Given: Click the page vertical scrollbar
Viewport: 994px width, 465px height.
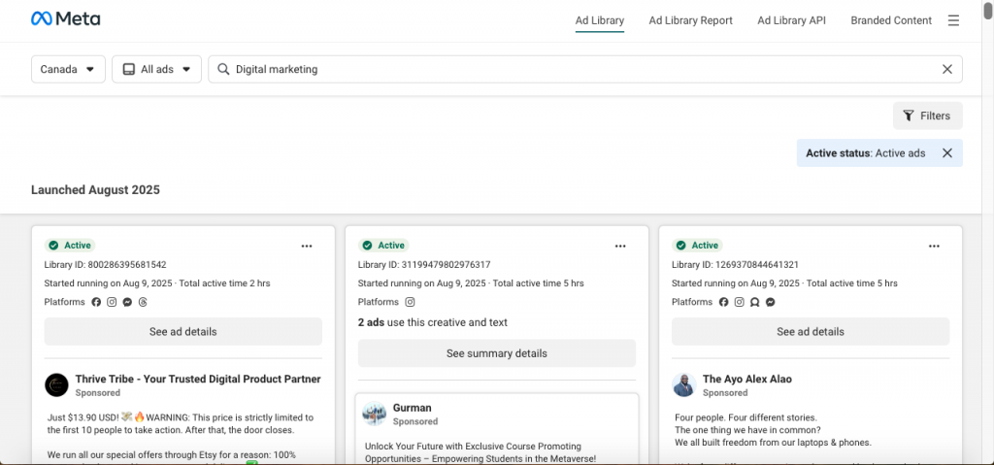Looking at the screenshot, I should pos(988,13).
